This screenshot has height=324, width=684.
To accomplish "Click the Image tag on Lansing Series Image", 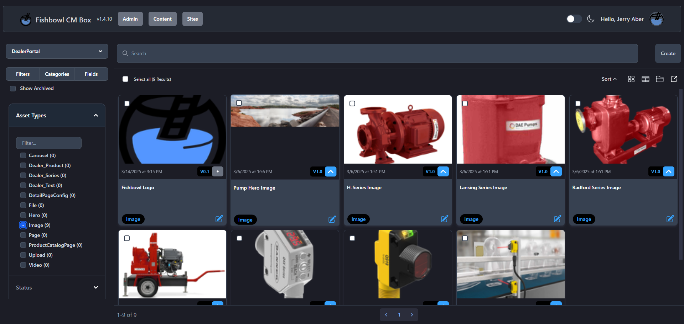I will point(471,219).
